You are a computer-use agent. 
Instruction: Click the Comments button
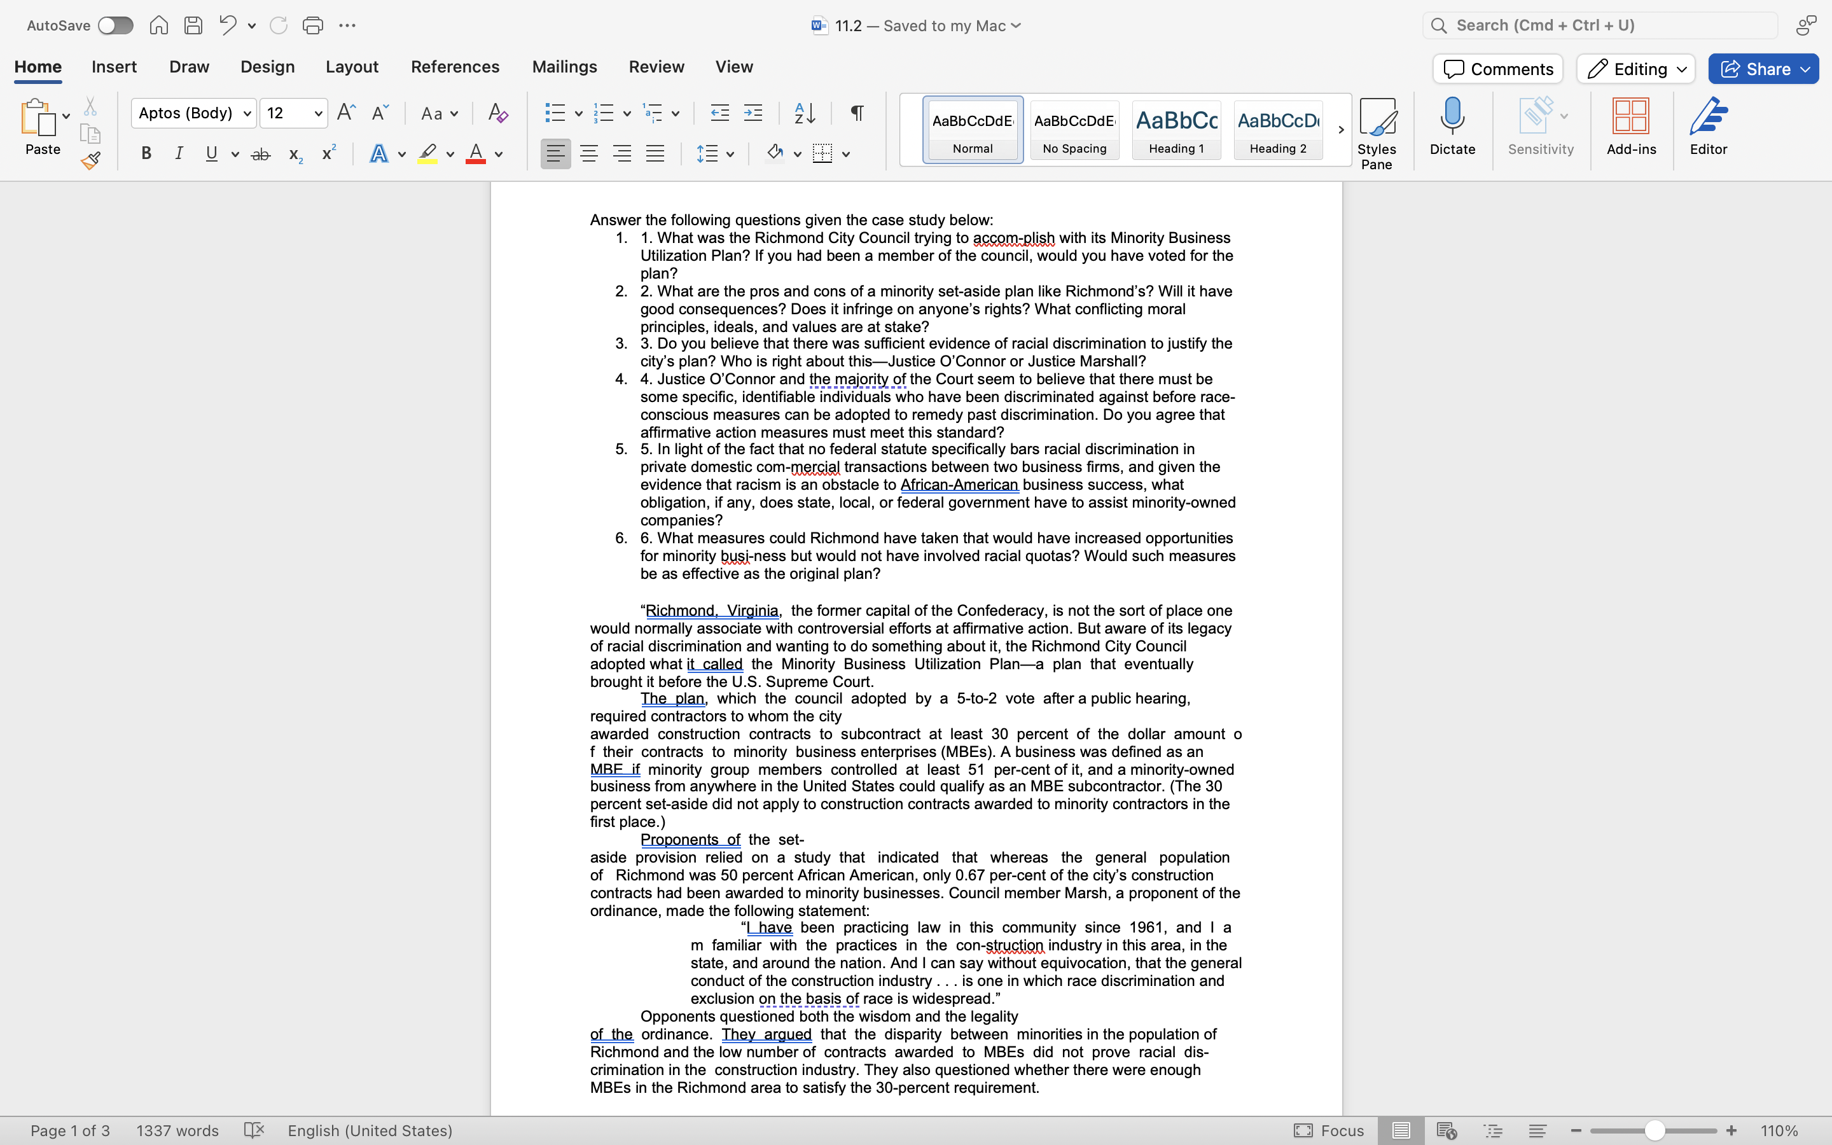pyautogui.click(x=1497, y=69)
